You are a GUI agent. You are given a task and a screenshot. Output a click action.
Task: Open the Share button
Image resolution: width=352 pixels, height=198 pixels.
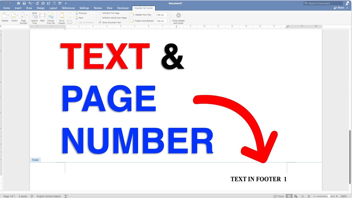point(339,8)
